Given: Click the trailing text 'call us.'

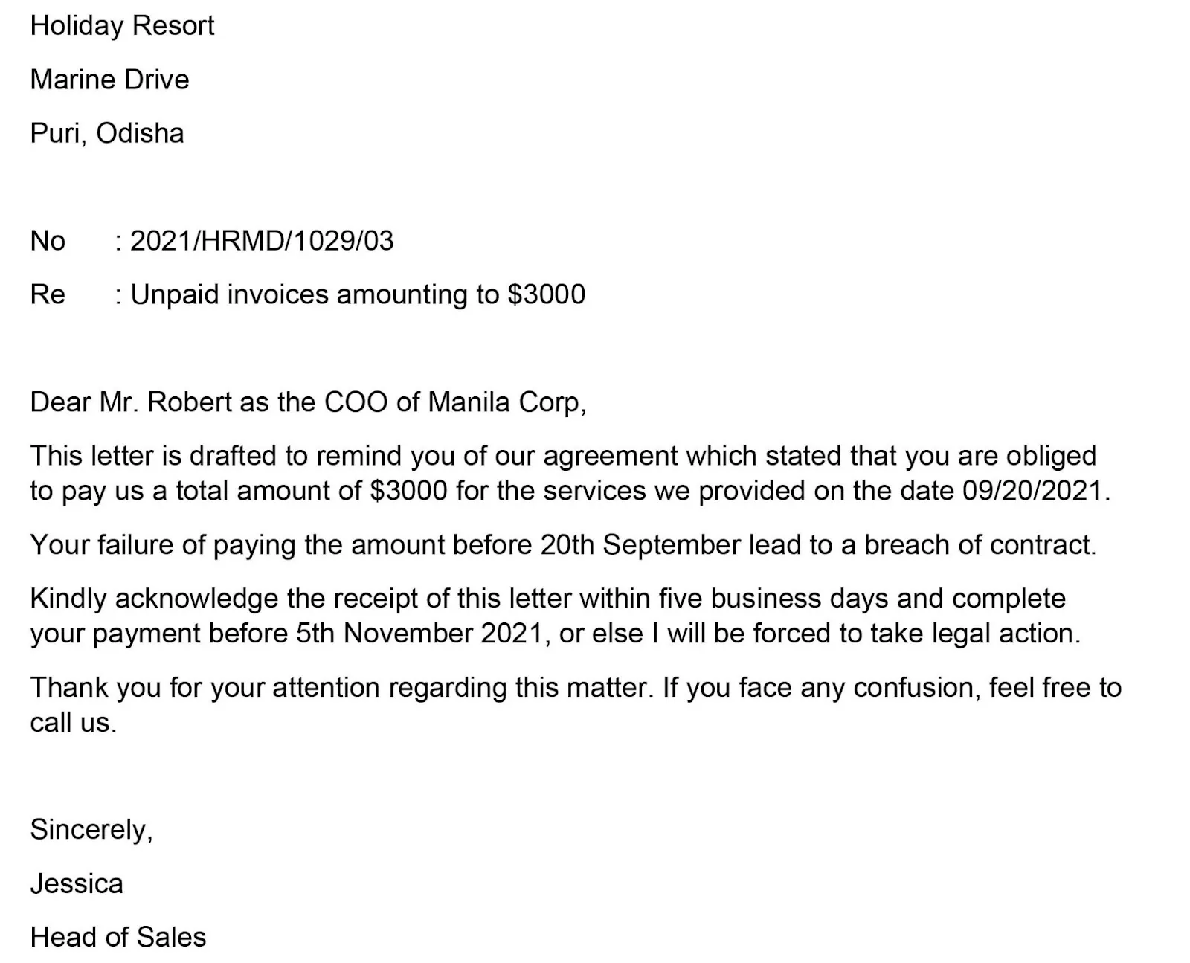Looking at the screenshot, I should point(74,723).
